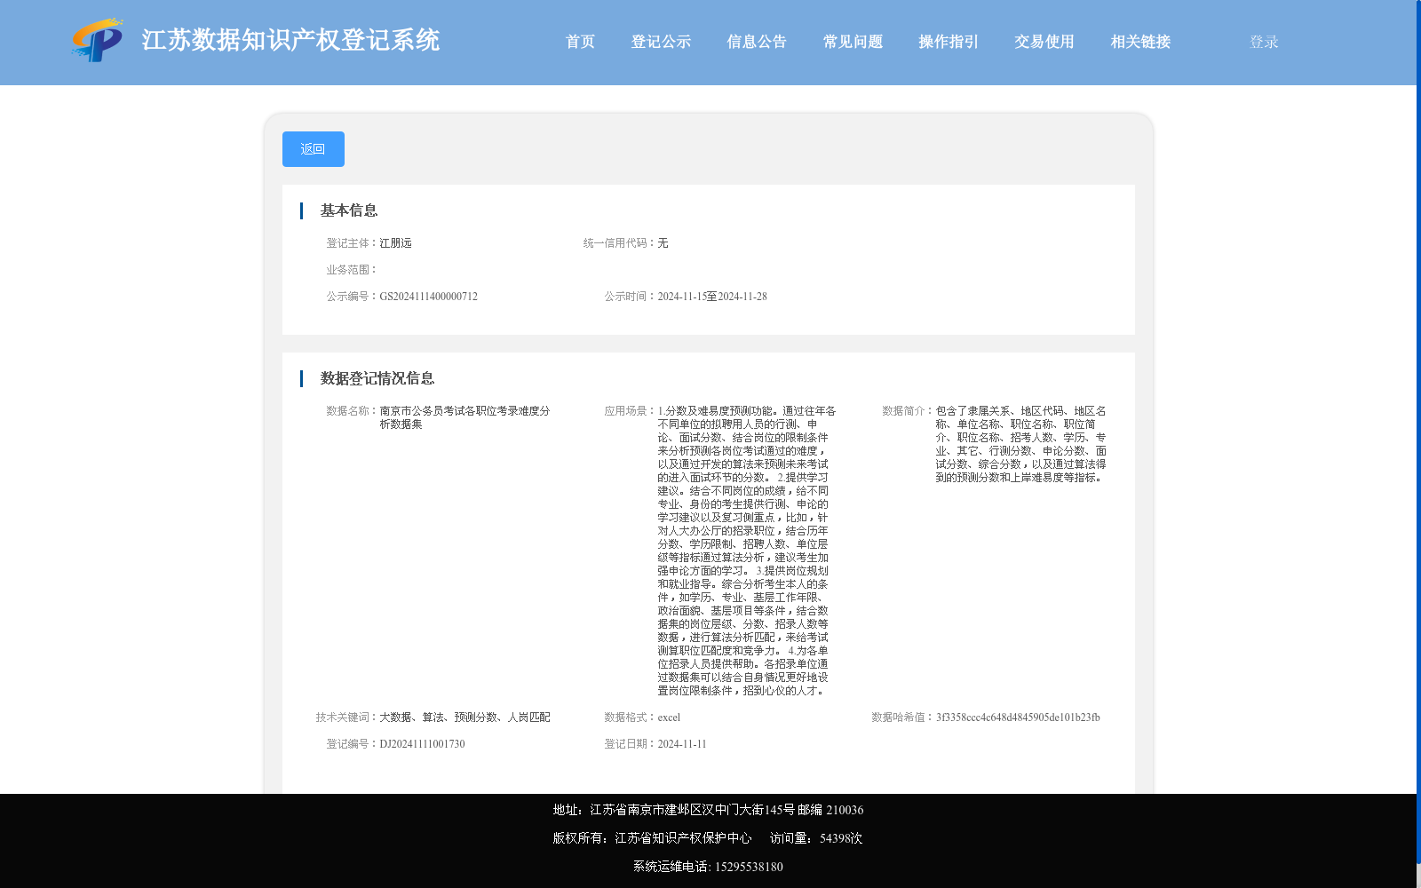Click the blue 返回 button

(x=314, y=149)
